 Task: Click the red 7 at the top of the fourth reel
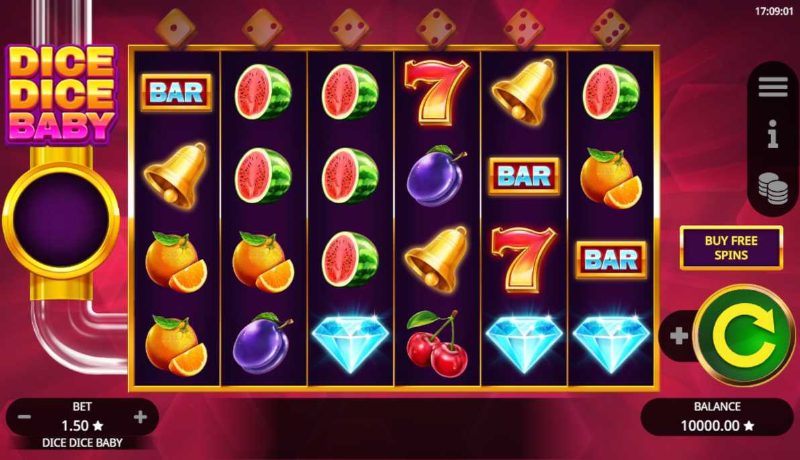[x=437, y=92]
